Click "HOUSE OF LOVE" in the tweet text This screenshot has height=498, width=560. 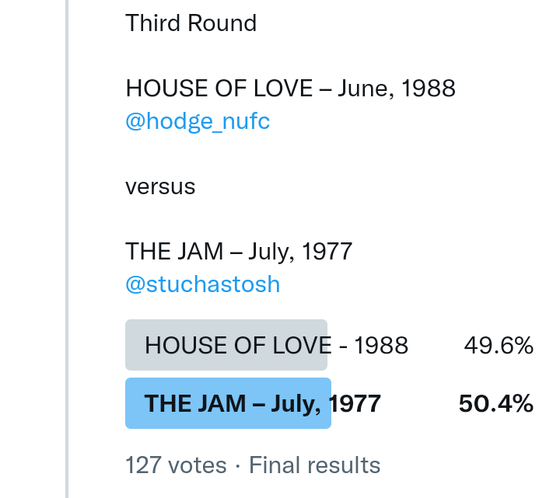pos(219,89)
